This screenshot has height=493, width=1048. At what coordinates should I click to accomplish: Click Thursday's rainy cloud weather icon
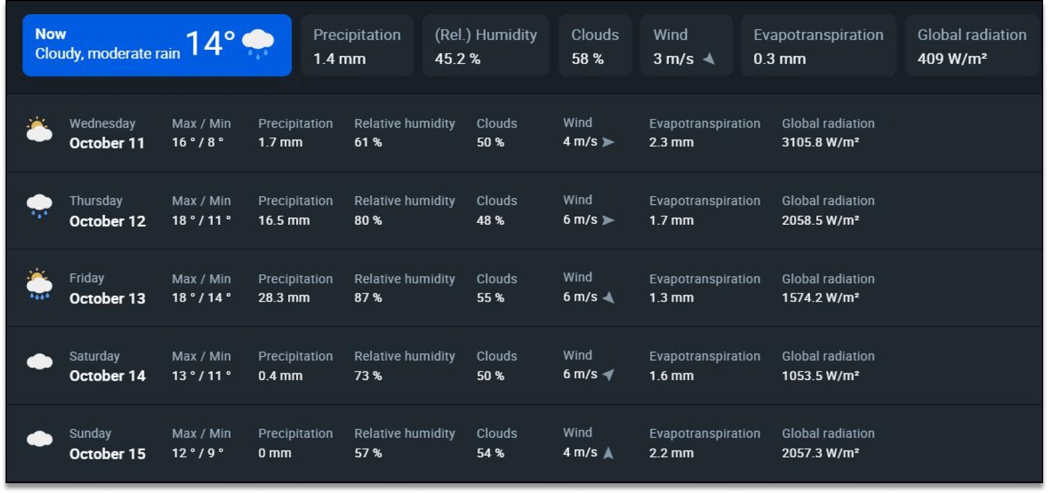(39, 206)
